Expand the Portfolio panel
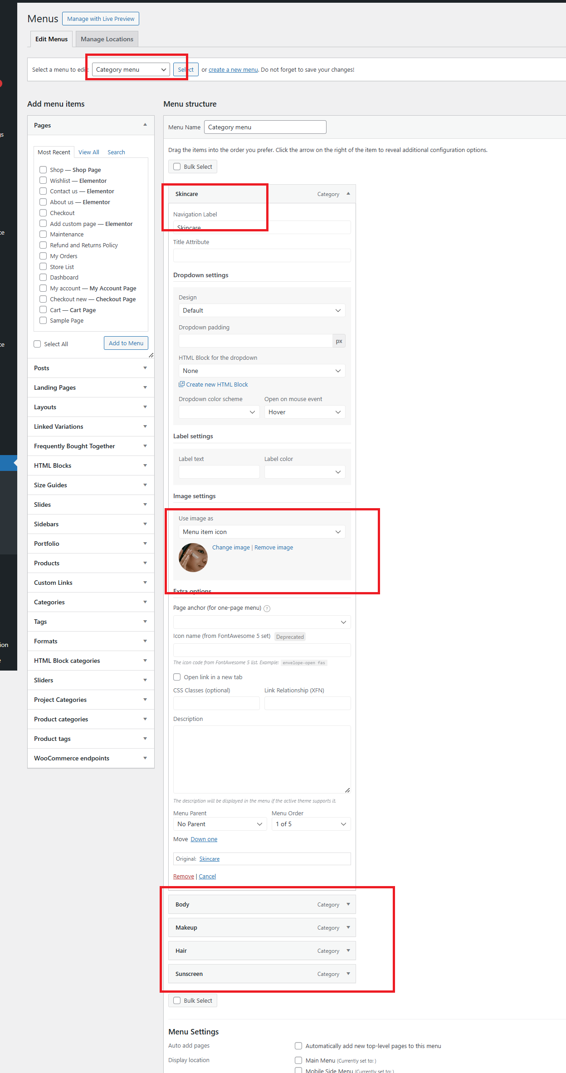 coord(145,544)
